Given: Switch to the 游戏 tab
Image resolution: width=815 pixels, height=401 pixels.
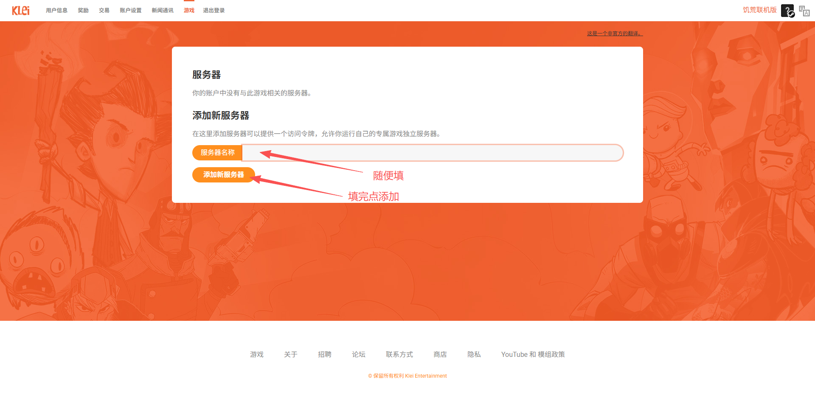Looking at the screenshot, I should tap(189, 11).
